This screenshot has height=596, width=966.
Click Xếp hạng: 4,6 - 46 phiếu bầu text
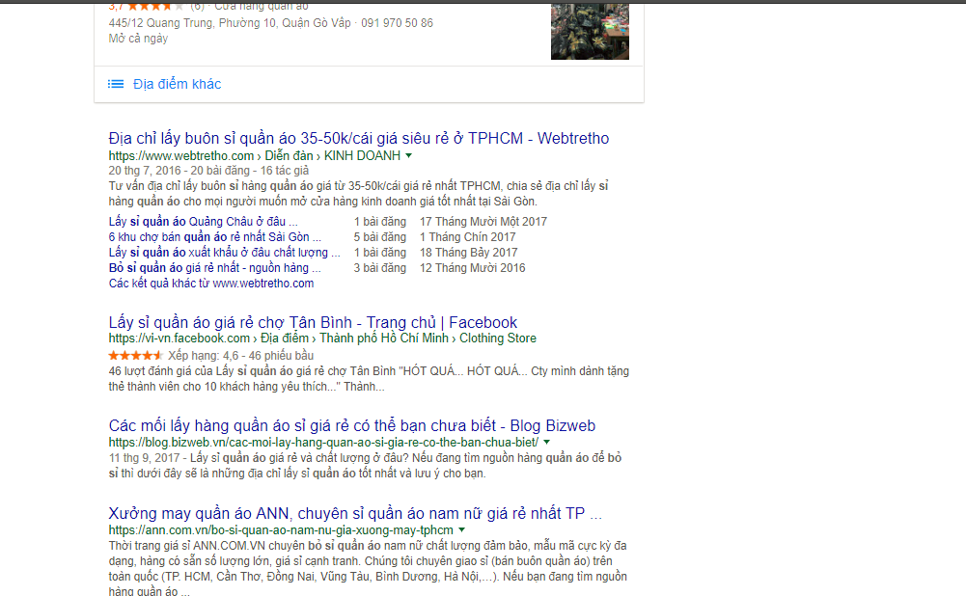(241, 355)
